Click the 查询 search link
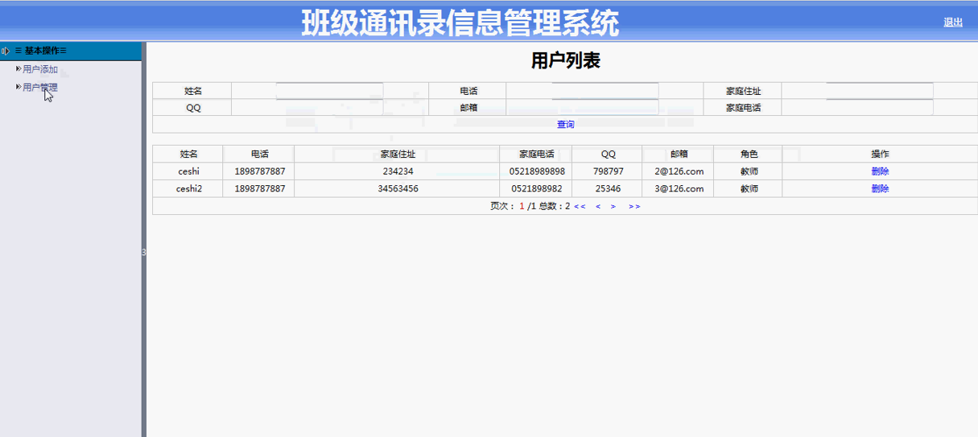This screenshot has height=437, width=978. tap(565, 125)
